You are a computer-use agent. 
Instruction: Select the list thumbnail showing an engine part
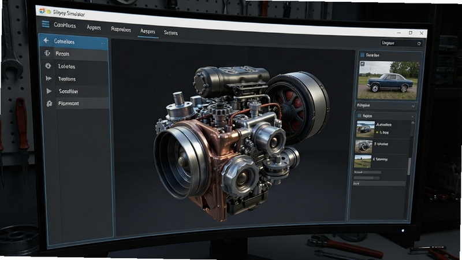[x=364, y=146]
